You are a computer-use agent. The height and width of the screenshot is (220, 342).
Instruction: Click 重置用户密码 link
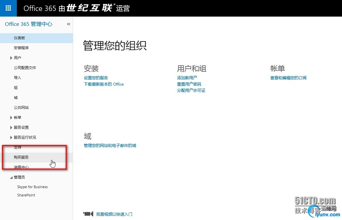pyautogui.click(x=189, y=84)
